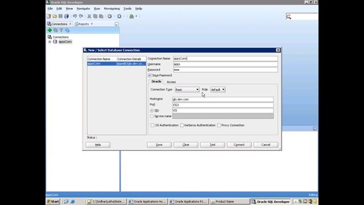
Task: Open the Versioning menu
Action: (x=112, y=9)
